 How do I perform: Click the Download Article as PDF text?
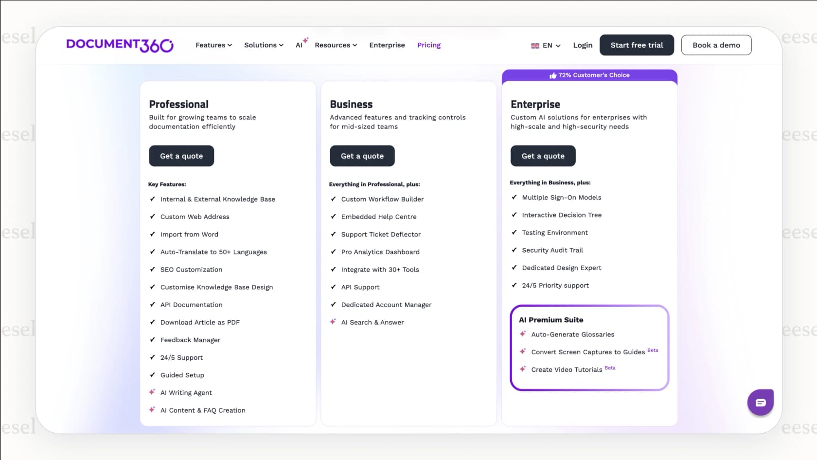[200, 322]
